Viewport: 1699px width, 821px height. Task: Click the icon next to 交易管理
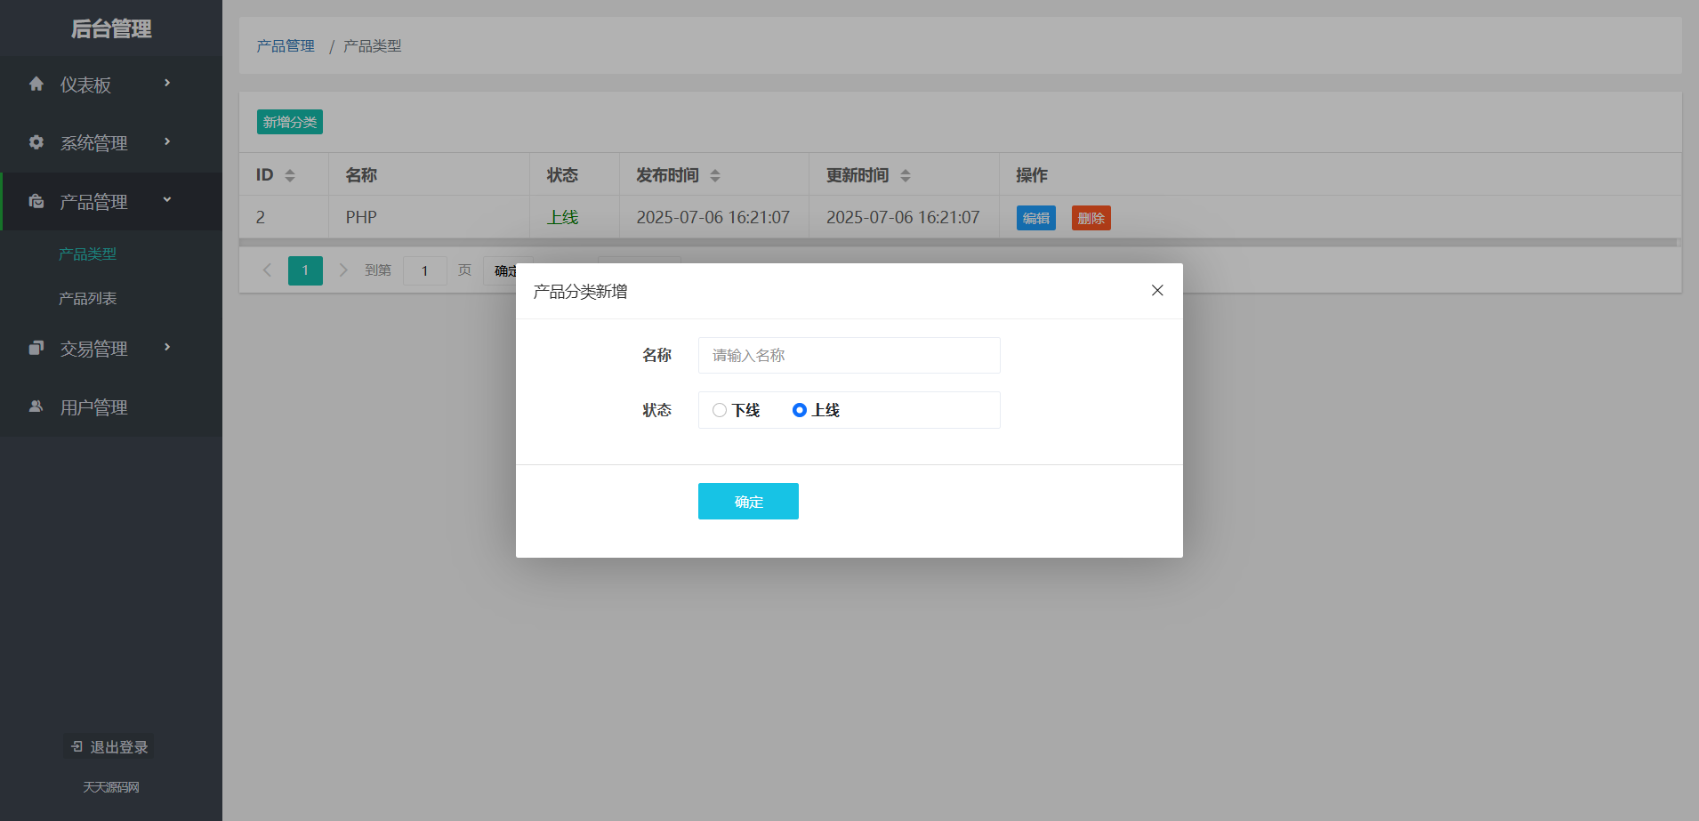tap(36, 348)
